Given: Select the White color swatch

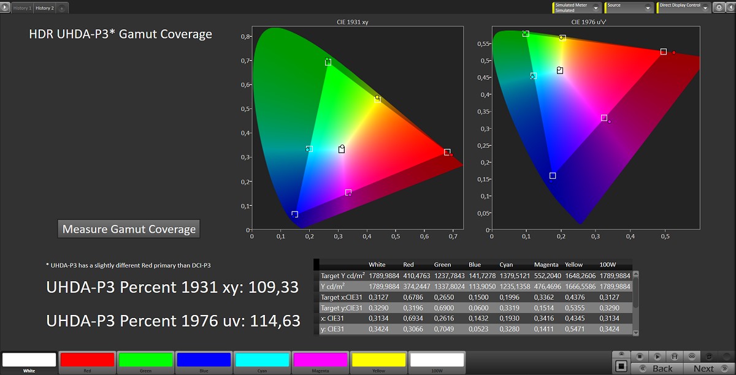Looking at the screenshot, I should [29, 362].
